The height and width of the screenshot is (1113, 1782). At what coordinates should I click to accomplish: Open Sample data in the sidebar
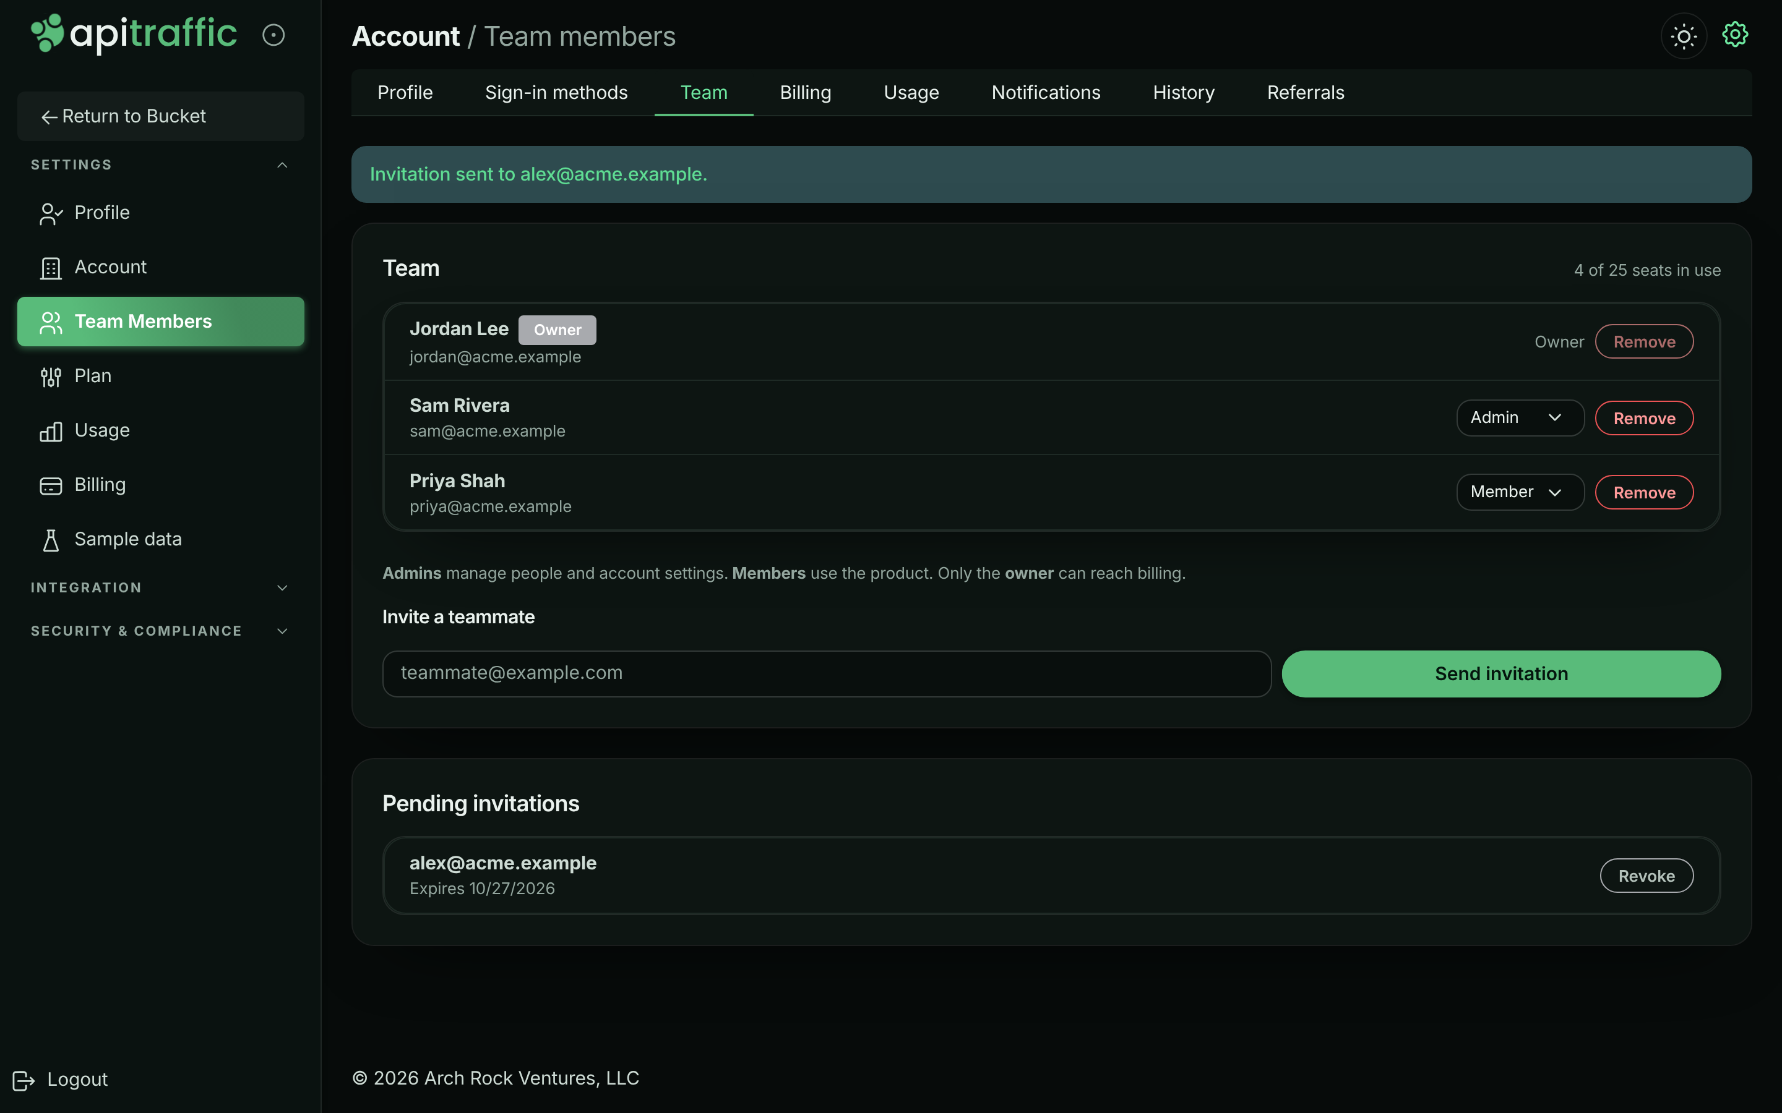[160, 540]
